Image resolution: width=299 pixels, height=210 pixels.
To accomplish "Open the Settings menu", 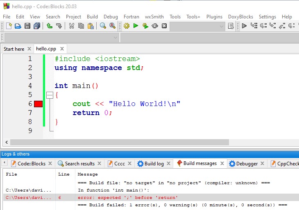I will pos(267,17).
